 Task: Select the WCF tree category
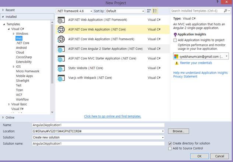click(x=19, y=95)
